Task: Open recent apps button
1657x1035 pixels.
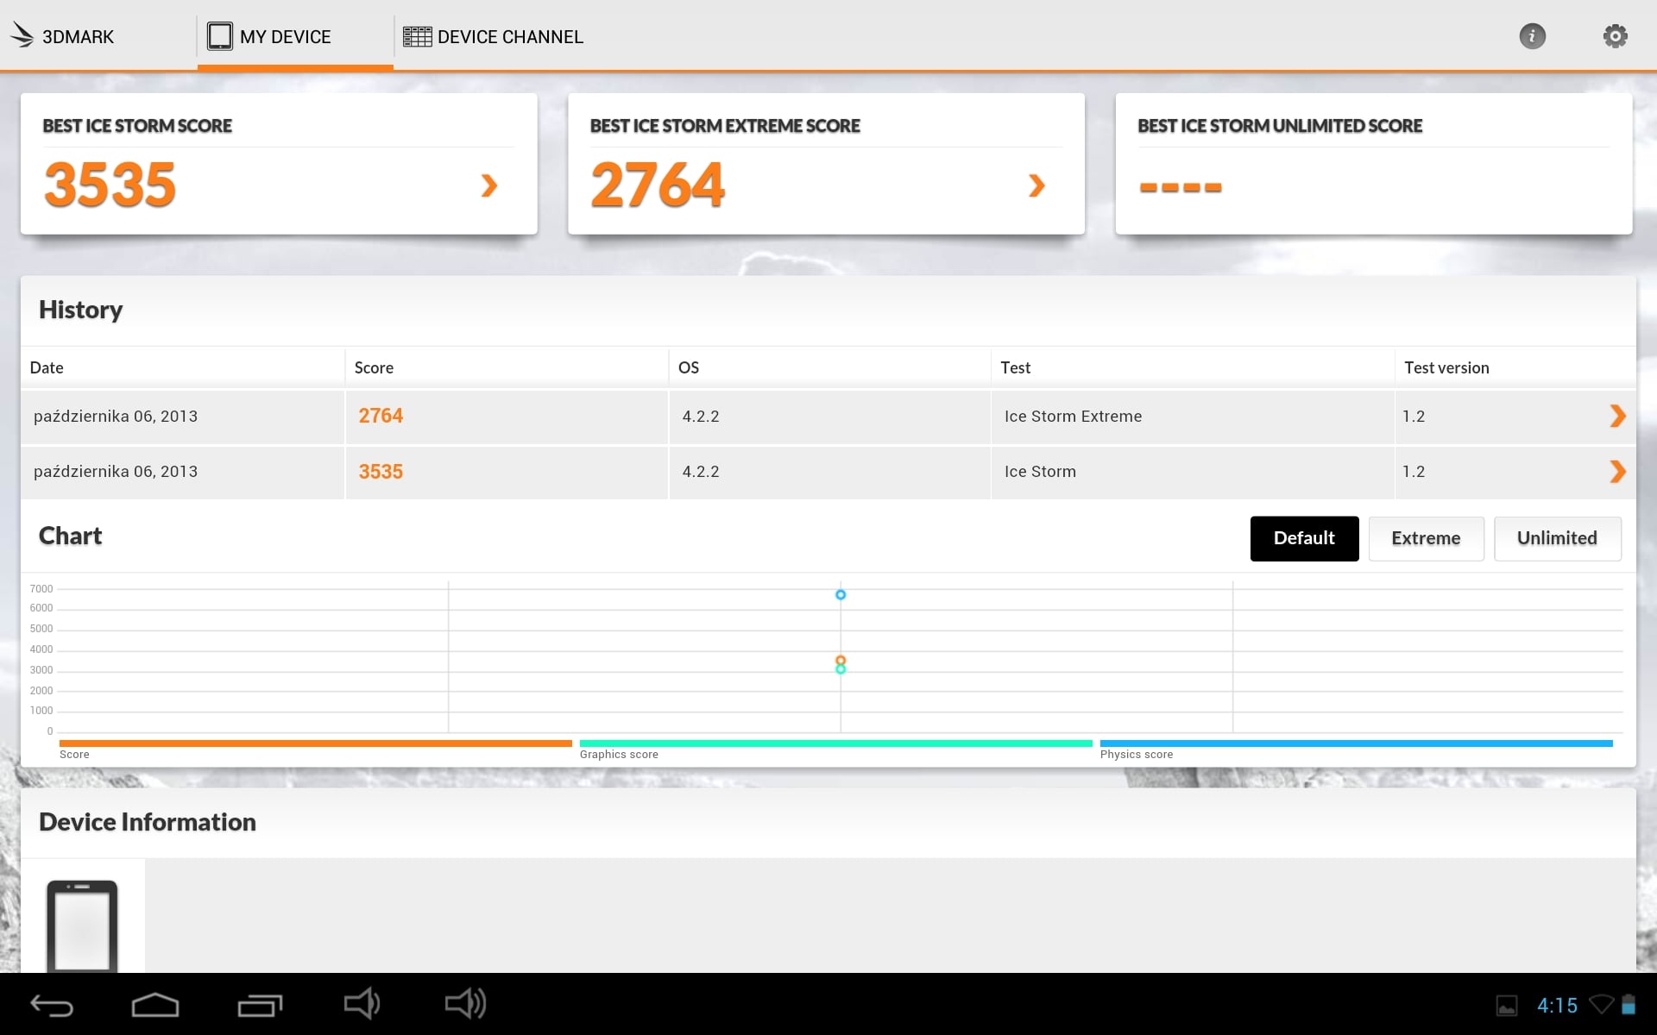Action: 260,1005
